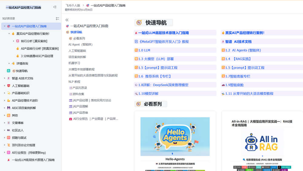
Task: Open the 1.10模型详解 link
Action: pyautogui.click(x=148, y=94)
